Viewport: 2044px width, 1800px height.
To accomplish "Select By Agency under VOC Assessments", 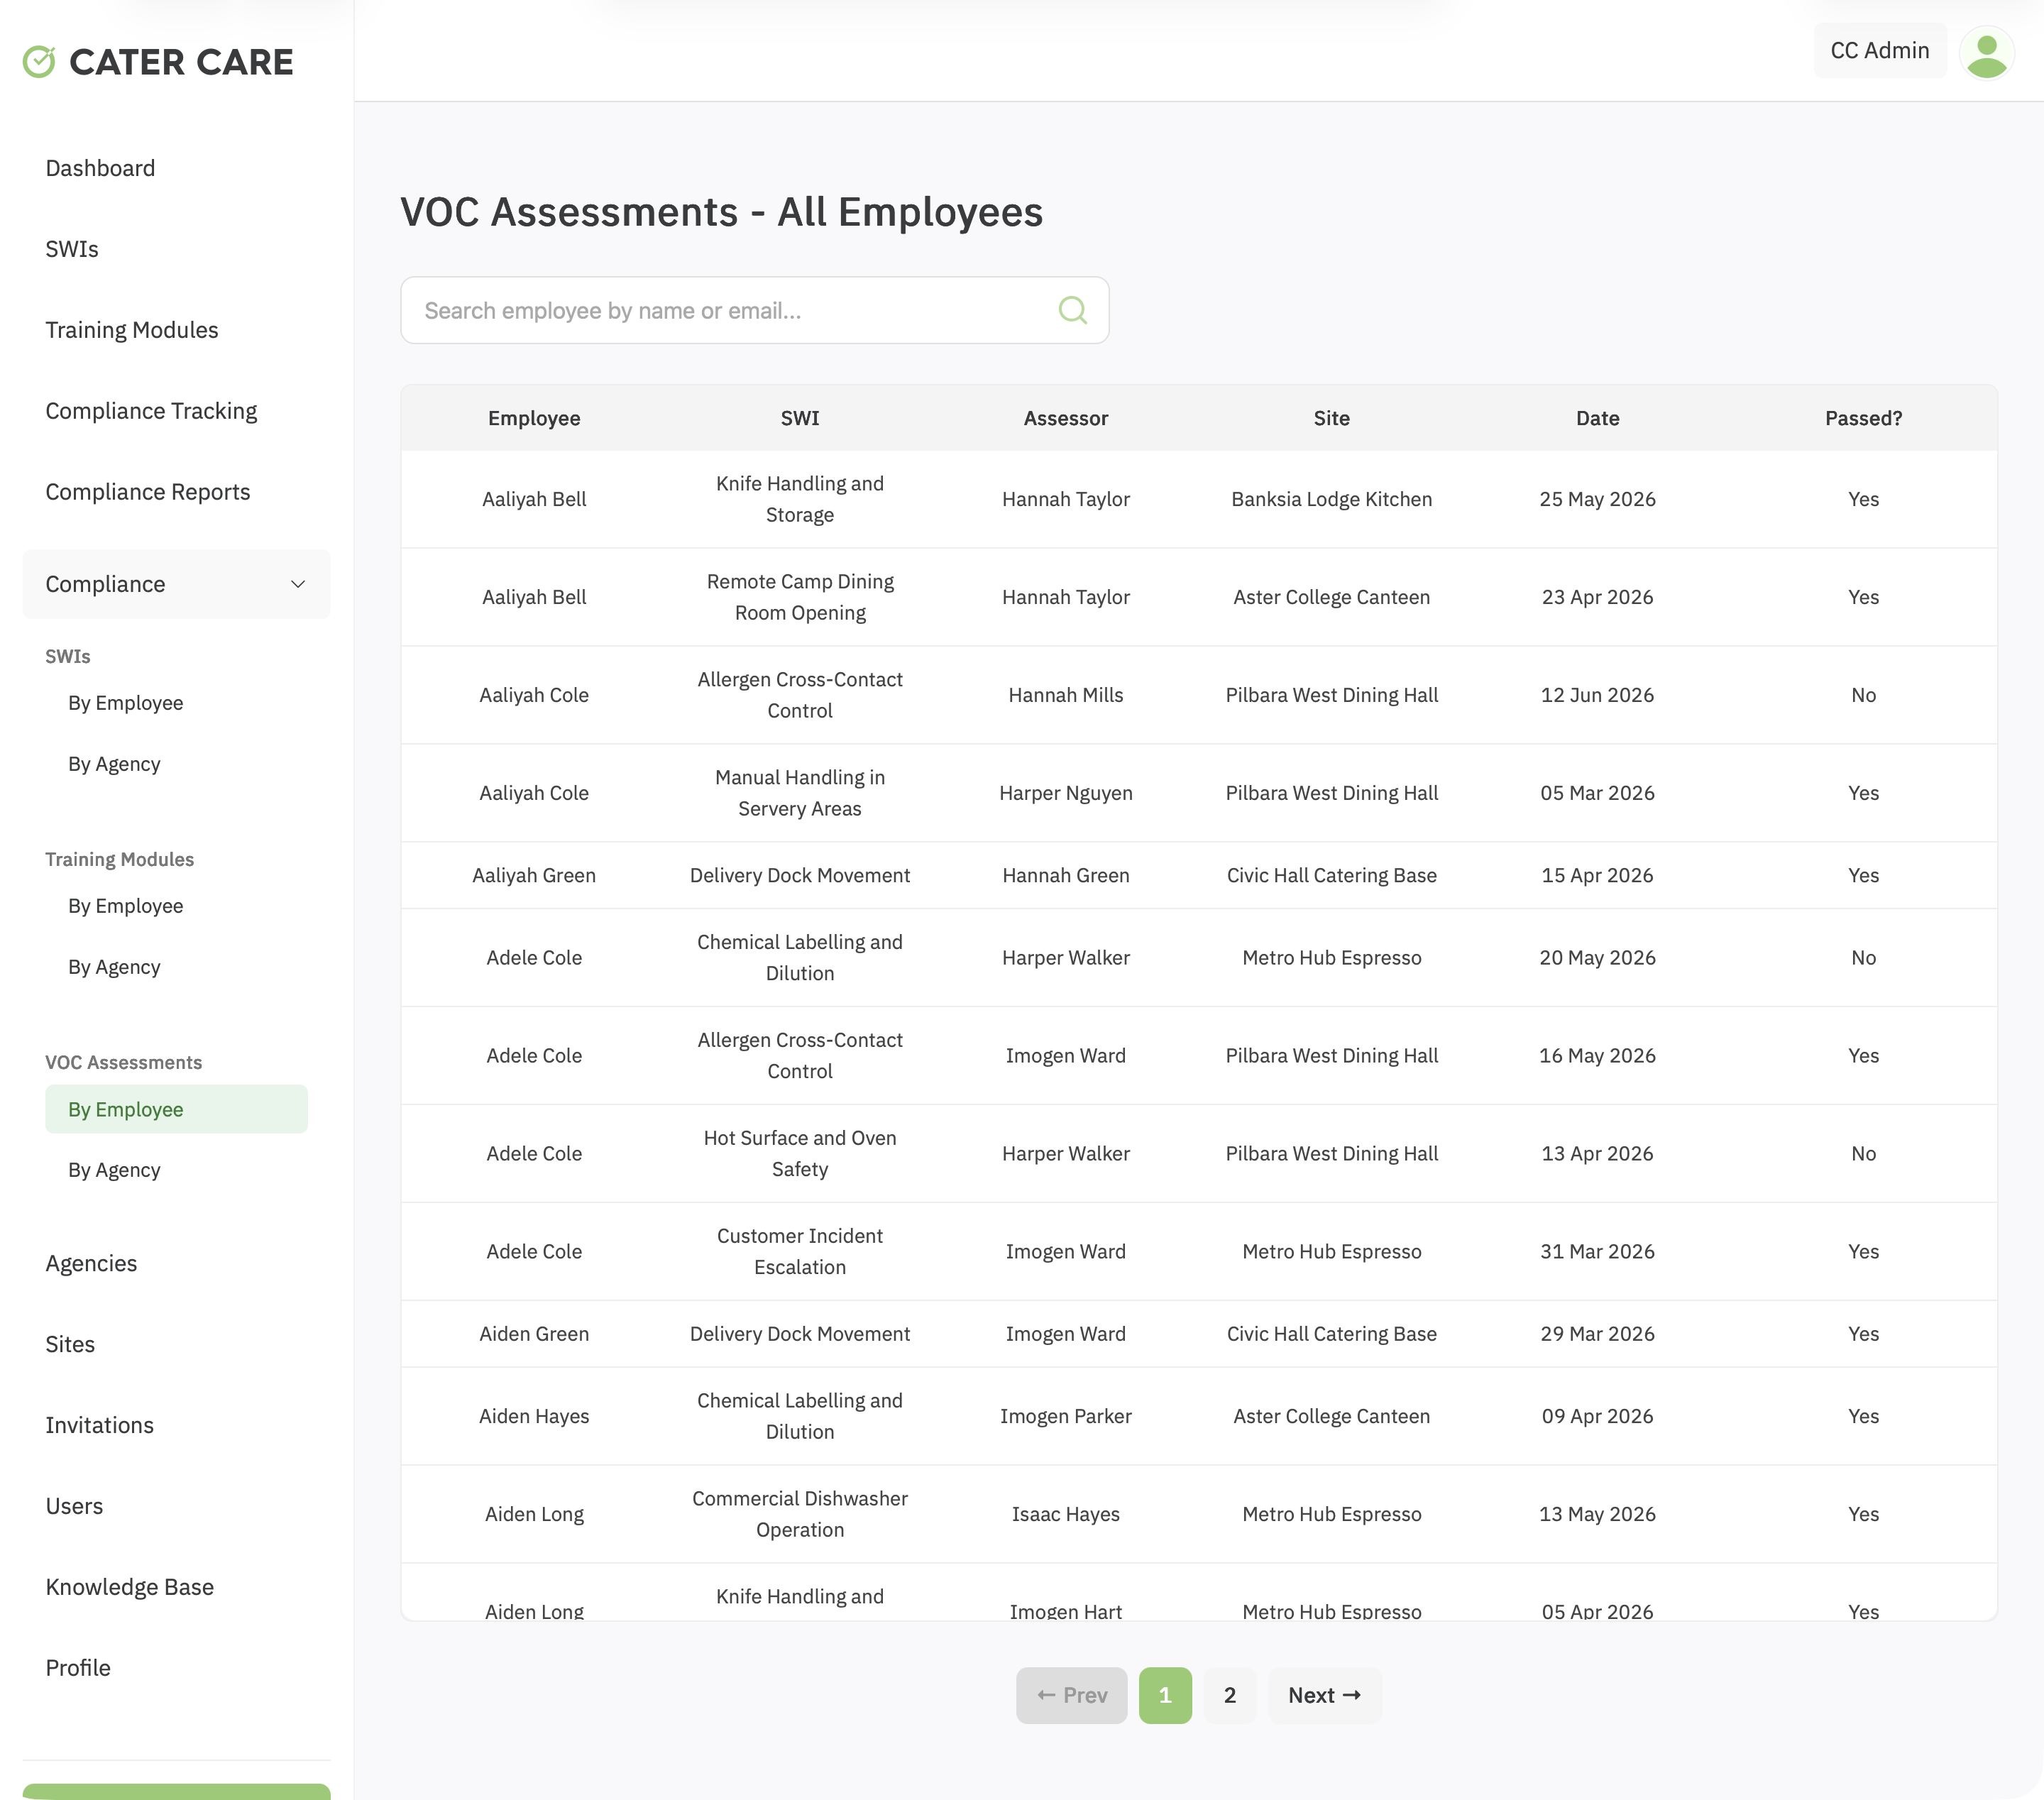I will [114, 1170].
